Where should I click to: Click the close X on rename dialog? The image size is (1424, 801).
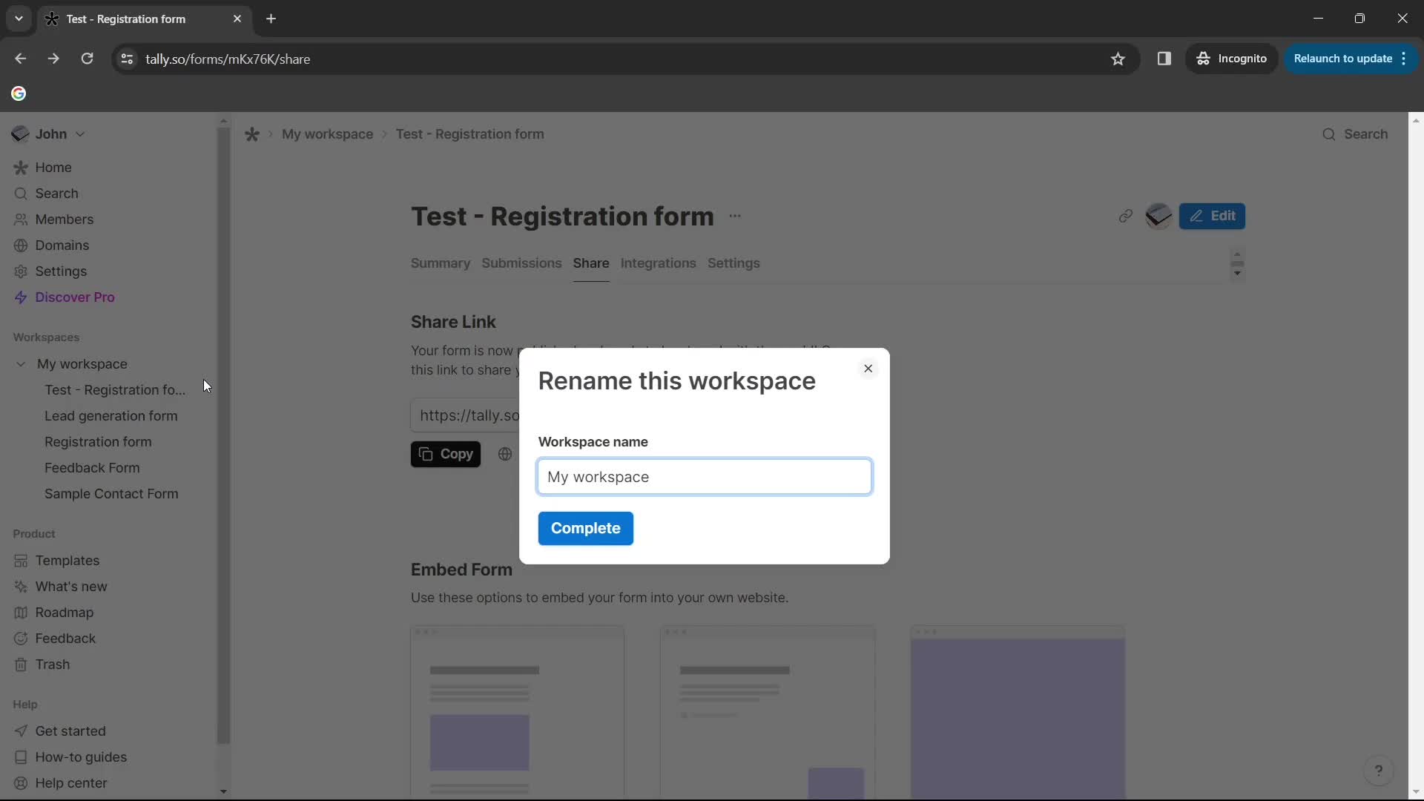point(868,369)
